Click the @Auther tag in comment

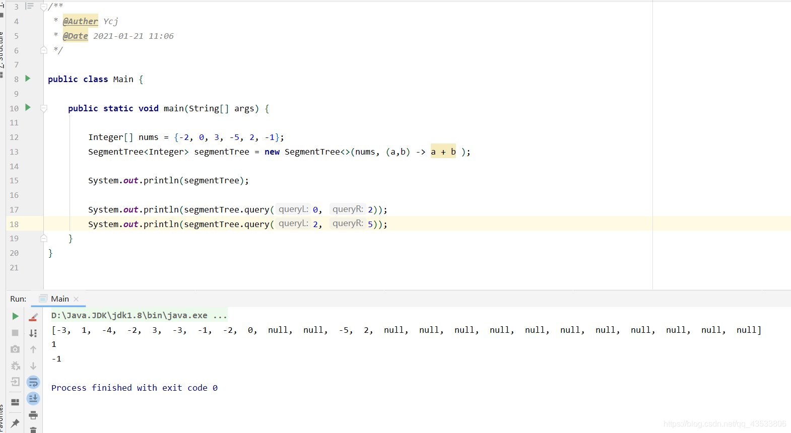click(81, 21)
